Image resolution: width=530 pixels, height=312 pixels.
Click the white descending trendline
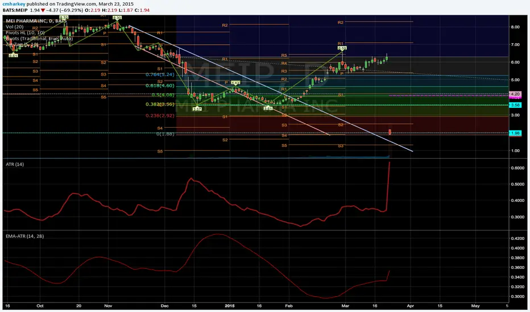coord(271,88)
